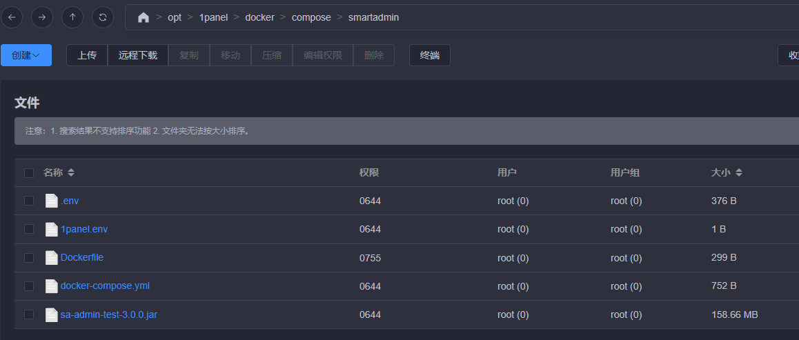Open the docker-compose.yml file name link
The height and width of the screenshot is (340, 799).
(105, 286)
